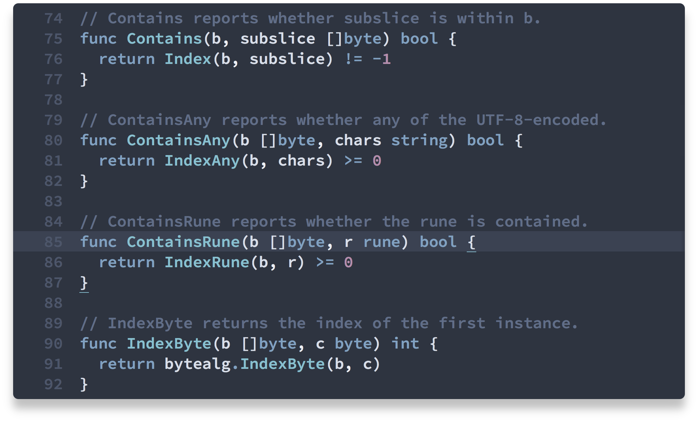Click the 'rune' type on line 85

pyautogui.click(x=381, y=242)
